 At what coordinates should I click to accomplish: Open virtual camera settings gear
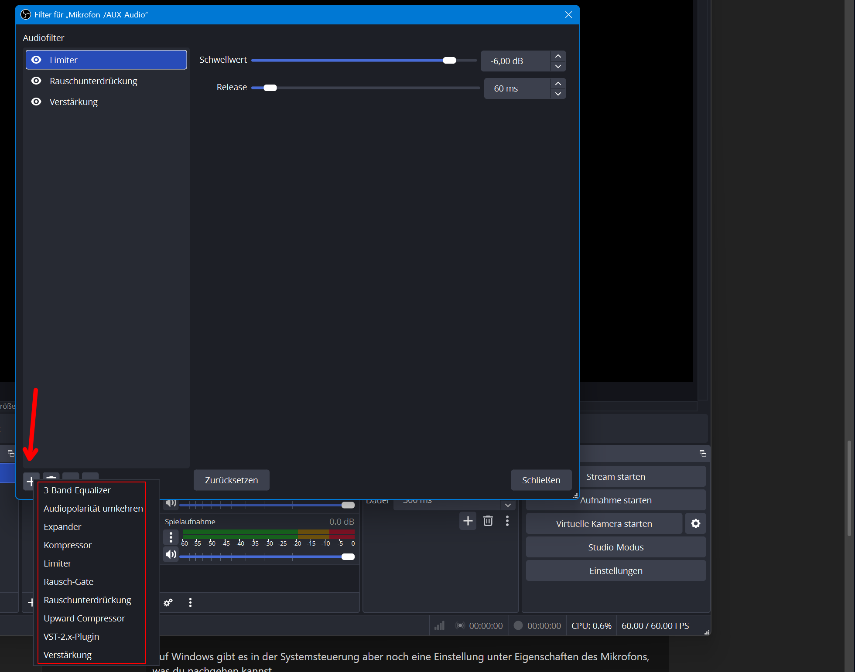coord(695,523)
